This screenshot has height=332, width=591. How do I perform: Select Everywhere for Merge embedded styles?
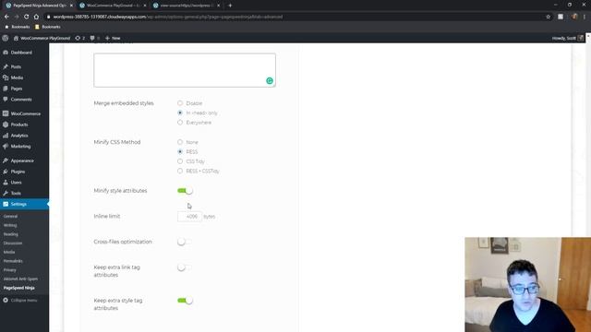[180, 123]
